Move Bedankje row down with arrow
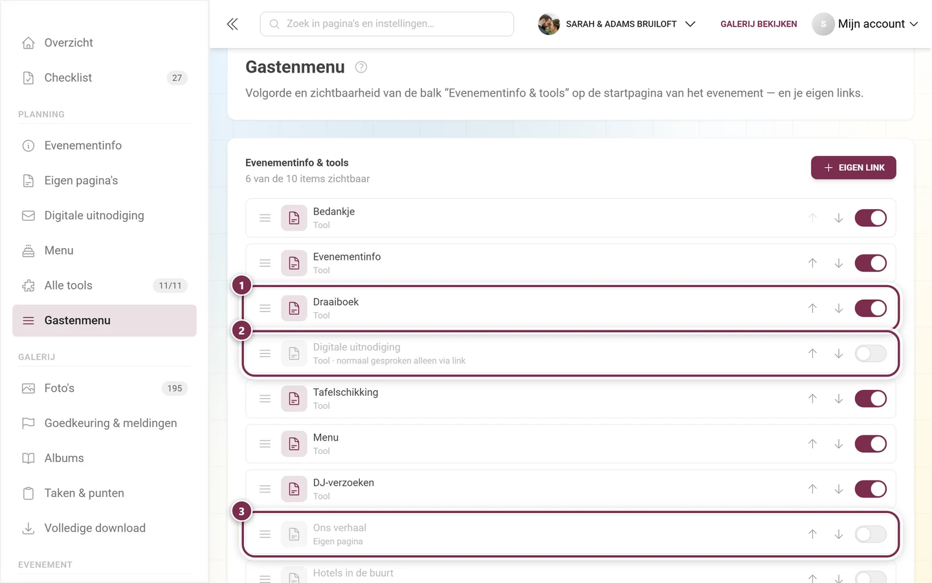 [838, 218]
